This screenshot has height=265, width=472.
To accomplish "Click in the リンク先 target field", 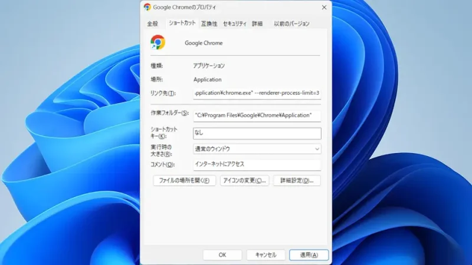I will click(x=257, y=93).
